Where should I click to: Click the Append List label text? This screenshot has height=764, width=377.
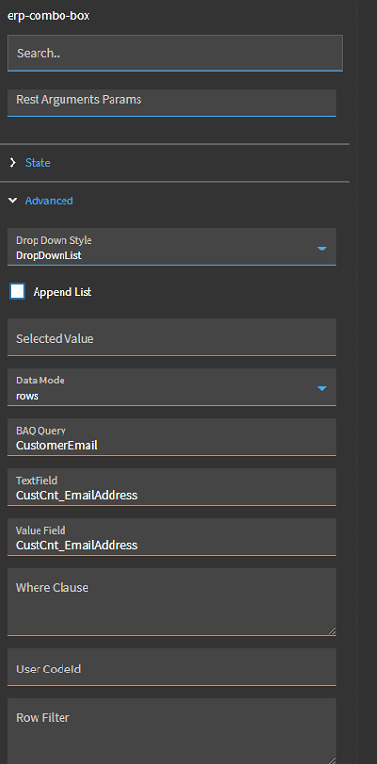[63, 292]
